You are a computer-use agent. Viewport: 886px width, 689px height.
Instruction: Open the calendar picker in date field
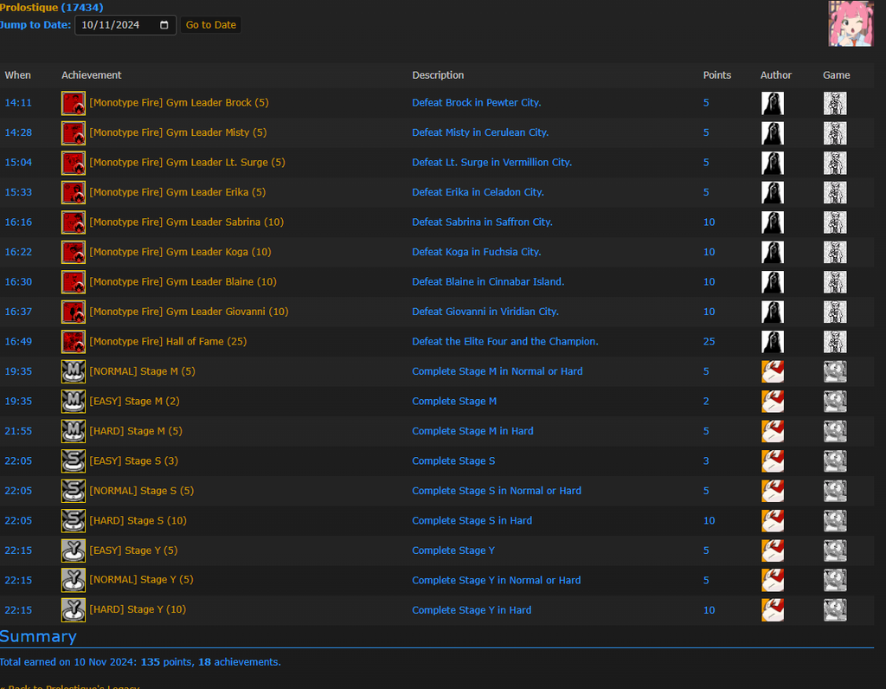pyautogui.click(x=164, y=25)
